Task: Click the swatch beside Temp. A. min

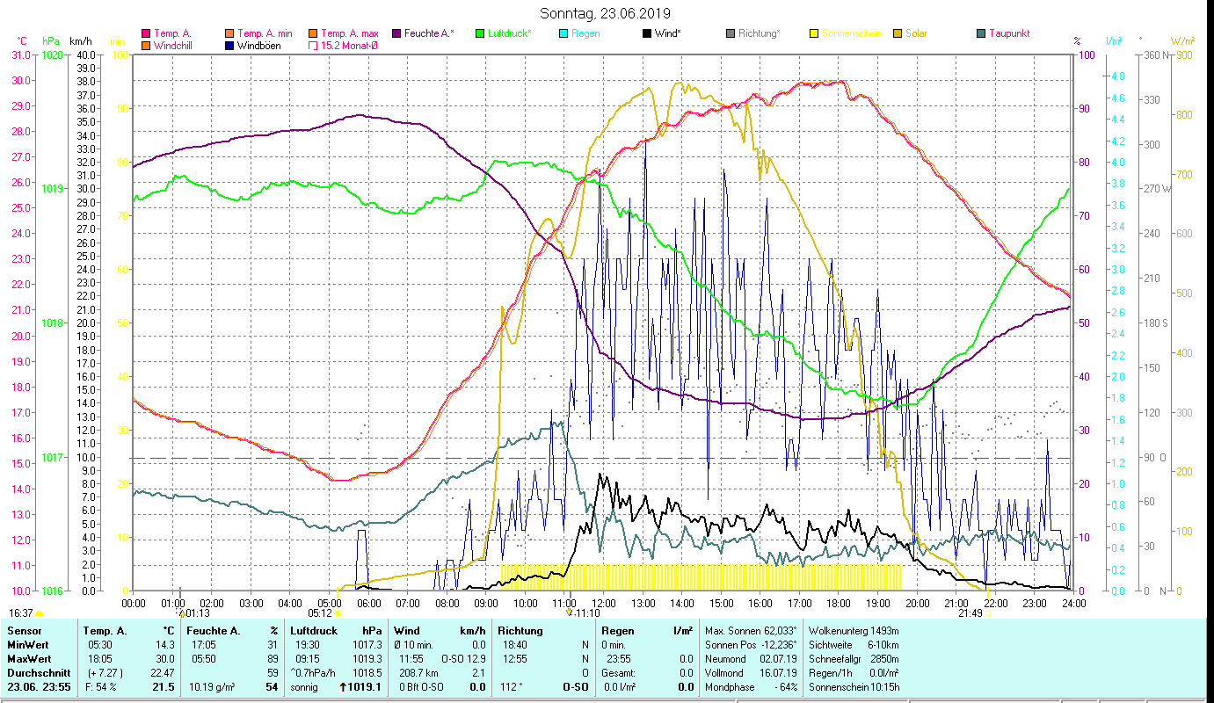Action: (x=230, y=34)
